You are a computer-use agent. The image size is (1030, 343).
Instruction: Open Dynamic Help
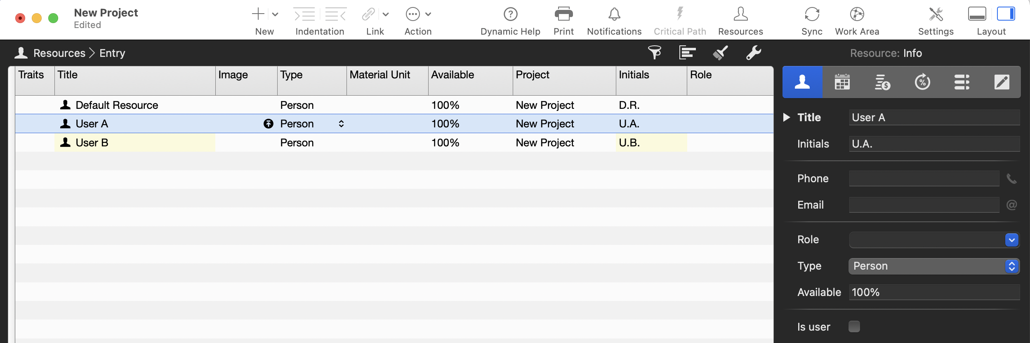(x=510, y=14)
